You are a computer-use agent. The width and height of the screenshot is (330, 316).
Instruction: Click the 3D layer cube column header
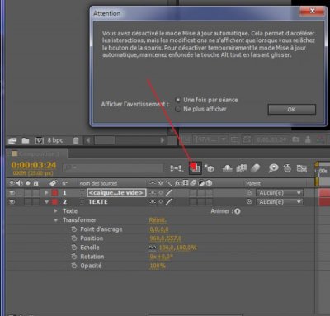[210, 183]
